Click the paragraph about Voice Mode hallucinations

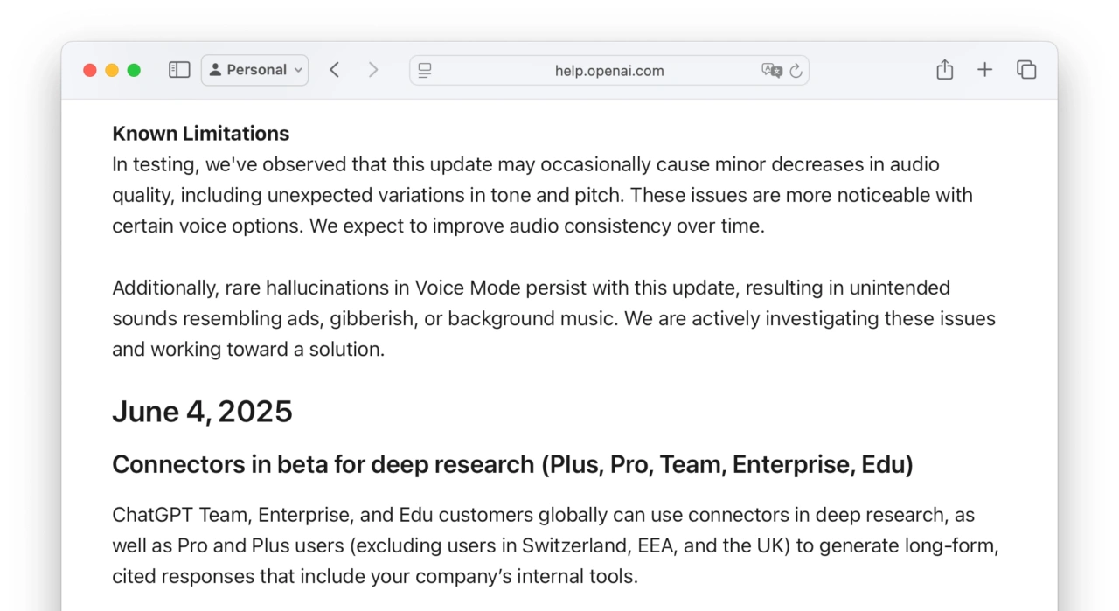pyautogui.click(x=553, y=318)
